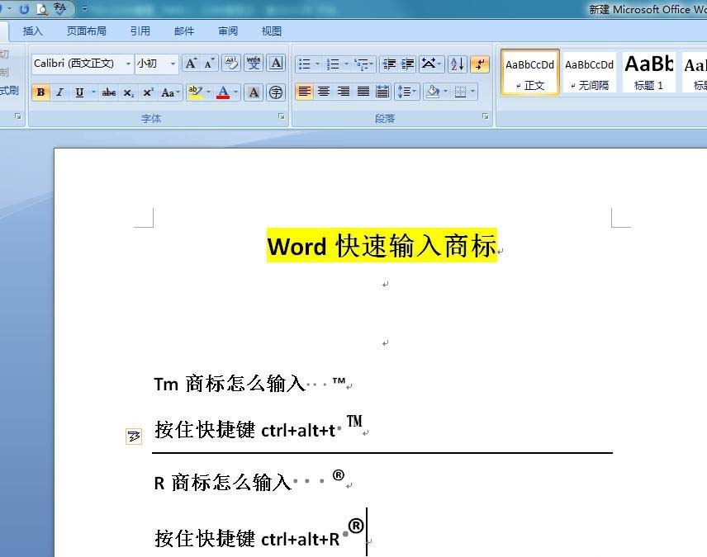Switch to the 视图 tab
Image resolution: width=707 pixels, height=557 pixels.
coord(272,31)
